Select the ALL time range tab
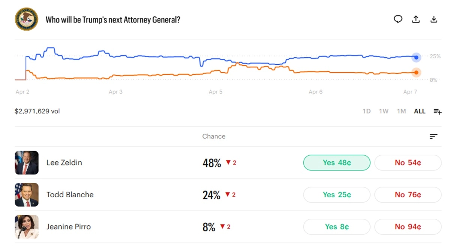The image size is (450, 246). 420,111
